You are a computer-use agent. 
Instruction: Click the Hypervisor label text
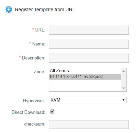(34, 101)
